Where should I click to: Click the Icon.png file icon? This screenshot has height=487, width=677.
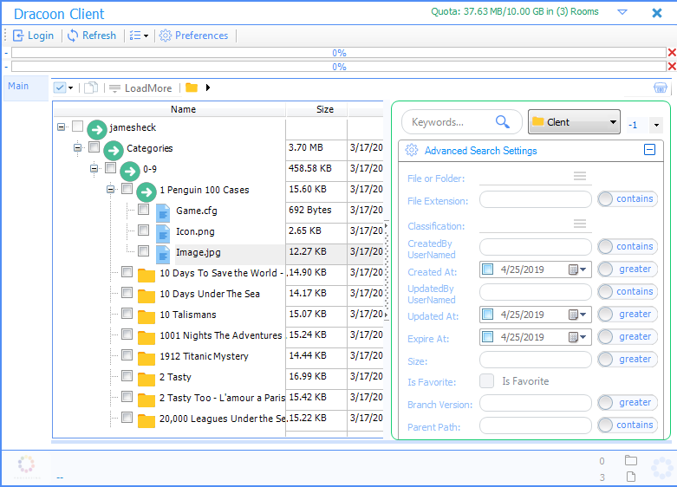[x=163, y=233]
